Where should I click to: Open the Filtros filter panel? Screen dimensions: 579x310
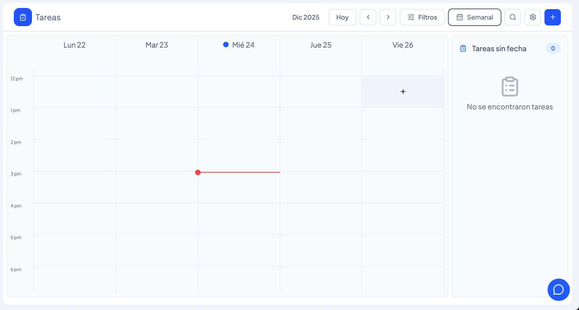[422, 17]
